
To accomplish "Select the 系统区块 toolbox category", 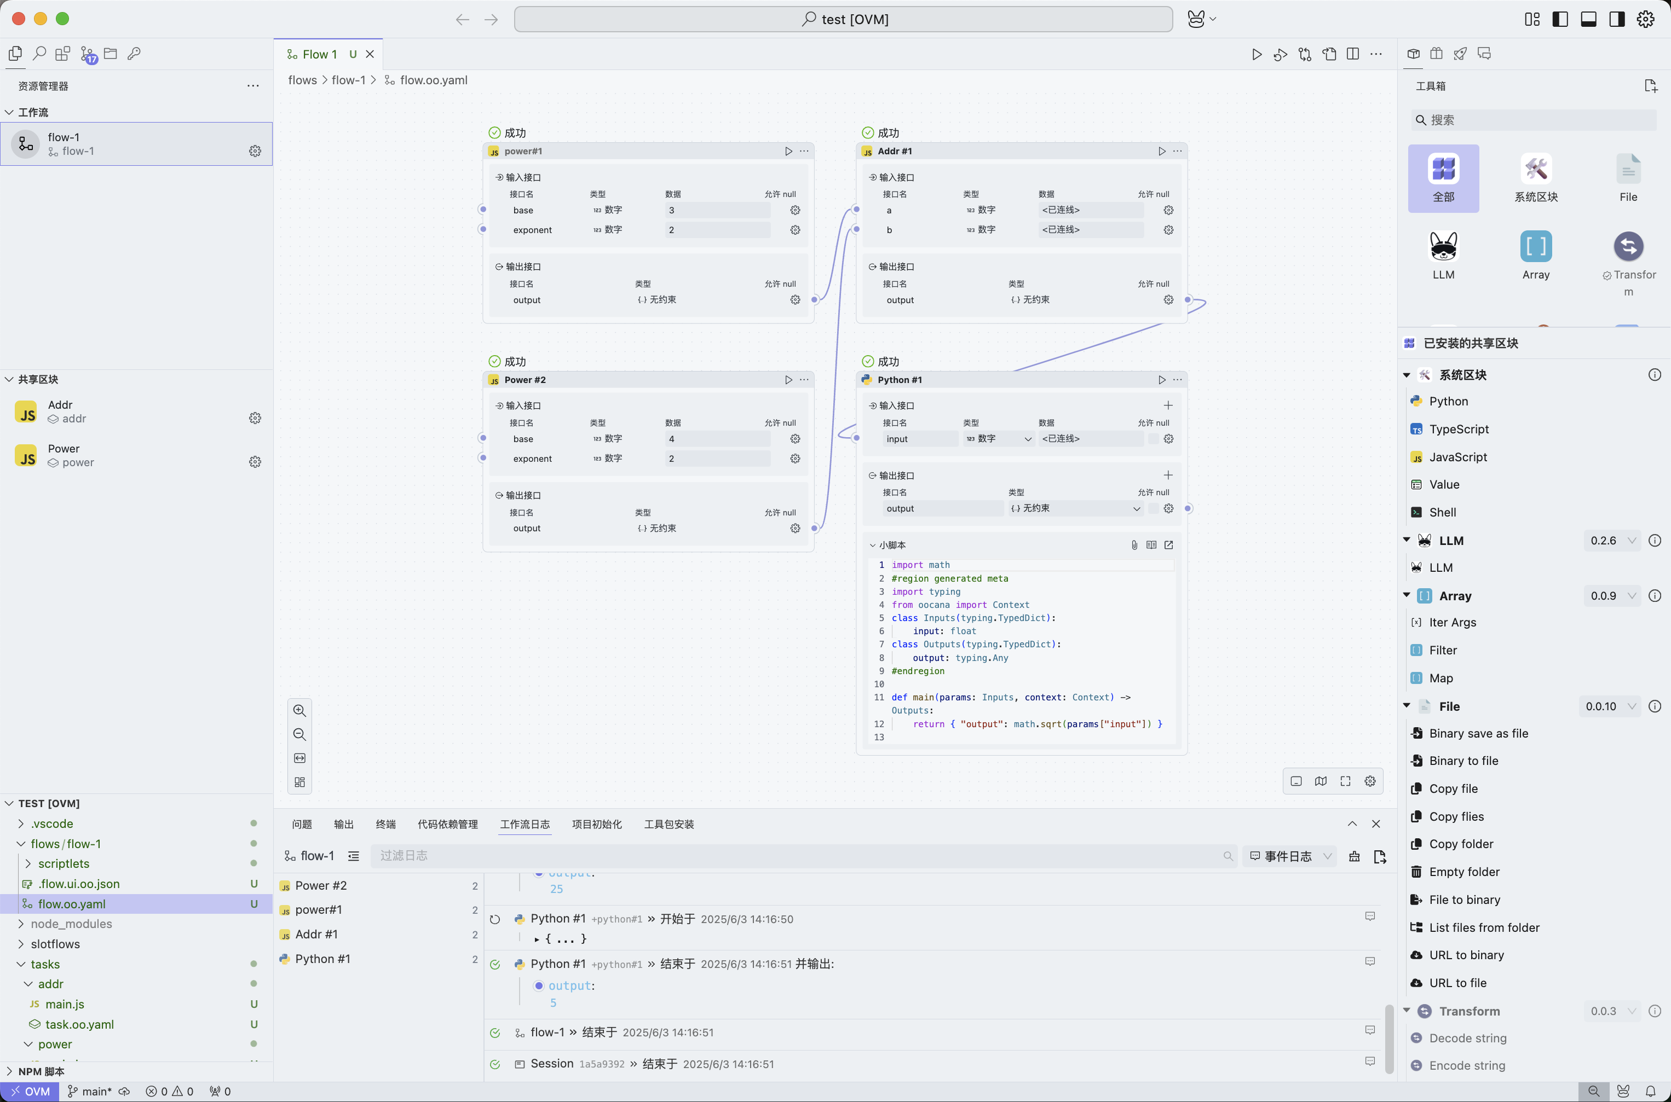I will pos(1536,178).
